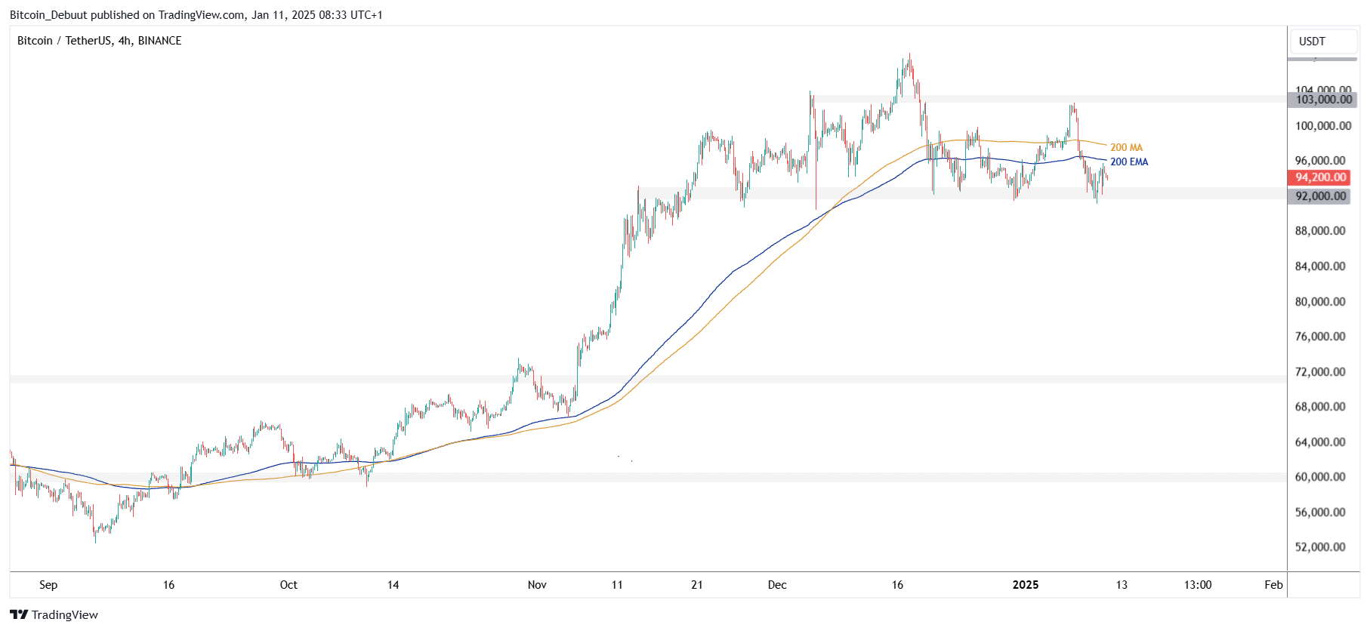Click the red 94,200.00 current price tag
Viewport: 1370px width, 631px height.
pyautogui.click(x=1320, y=177)
